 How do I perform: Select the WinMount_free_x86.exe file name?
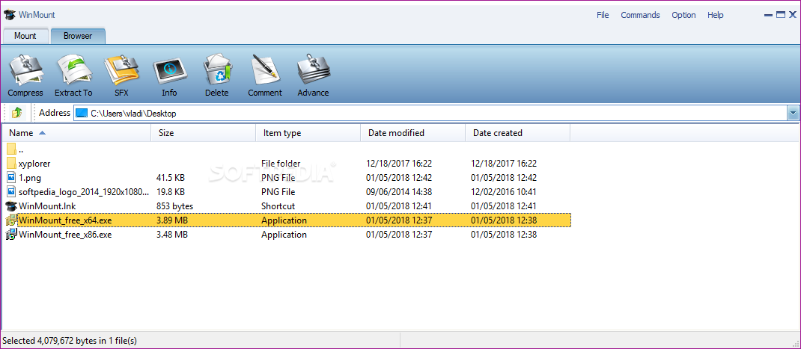point(65,235)
